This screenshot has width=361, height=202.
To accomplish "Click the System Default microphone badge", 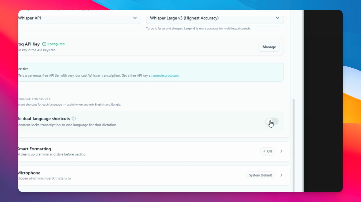I will point(260,175).
